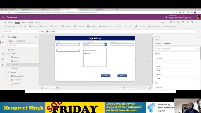Insert a Label control
Image resolution: width=201 pixels, height=113 pixels.
[x=23, y=26]
